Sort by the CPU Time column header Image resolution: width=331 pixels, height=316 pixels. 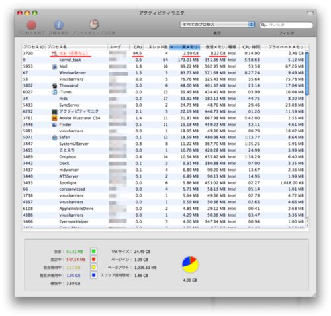(250, 47)
